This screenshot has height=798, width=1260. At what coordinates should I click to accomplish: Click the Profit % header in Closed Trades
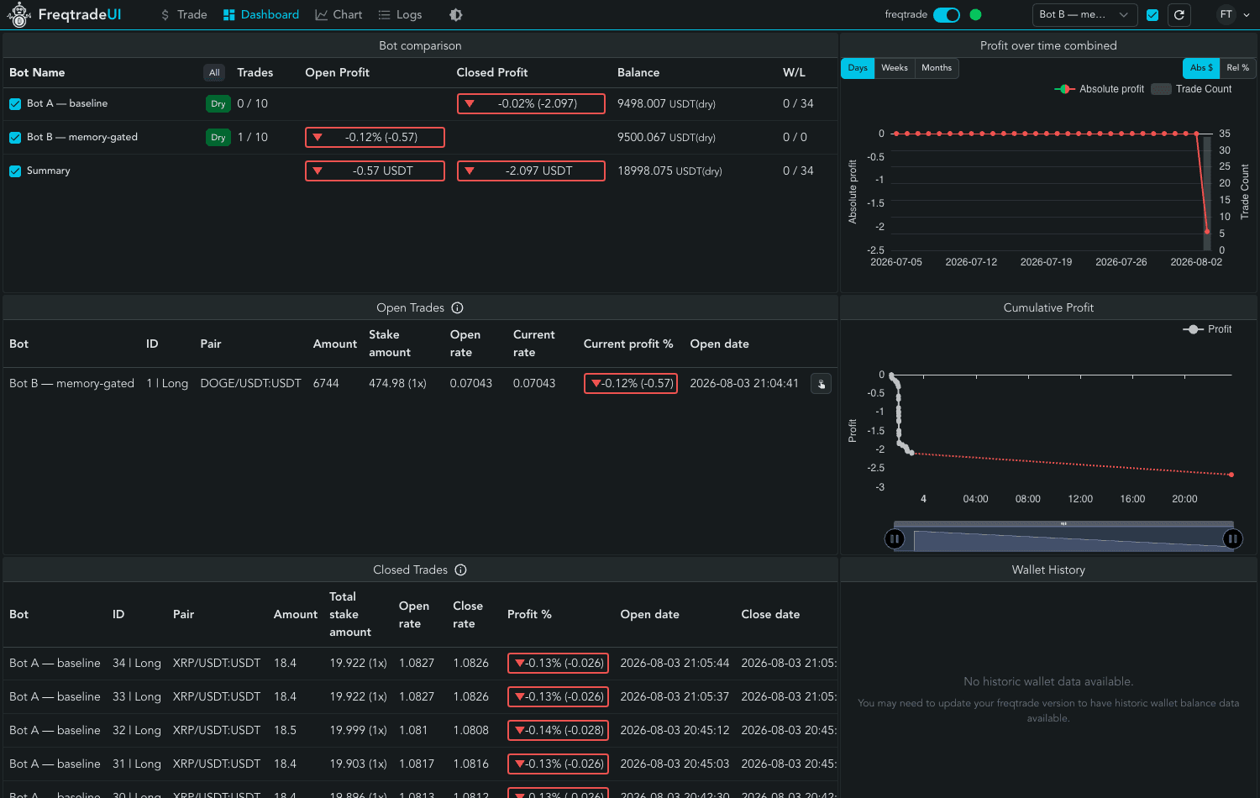pyautogui.click(x=529, y=614)
